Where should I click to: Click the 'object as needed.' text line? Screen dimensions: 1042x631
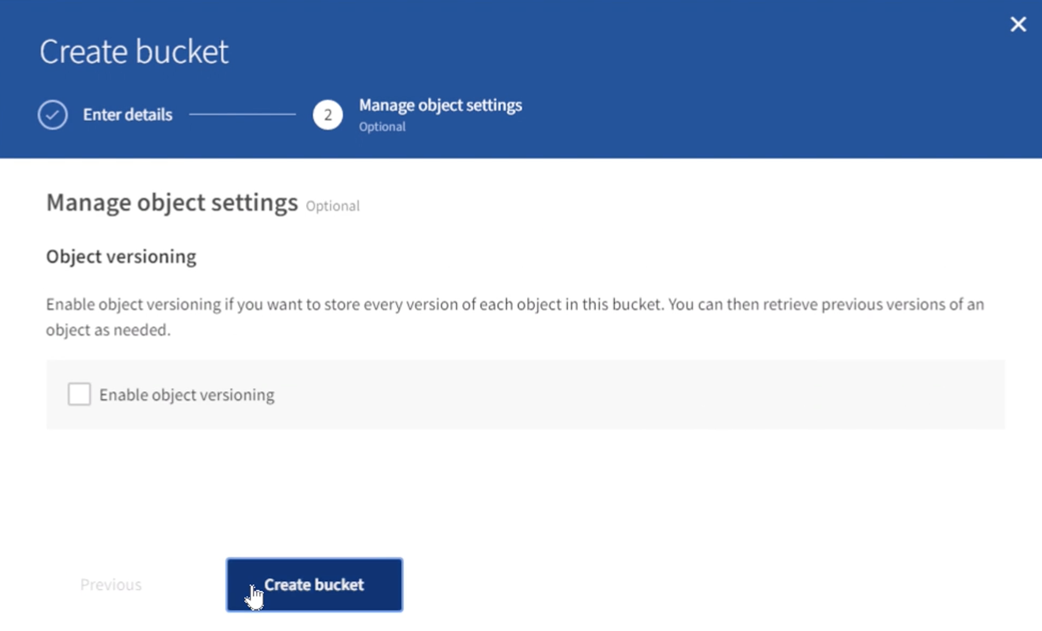(108, 330)
